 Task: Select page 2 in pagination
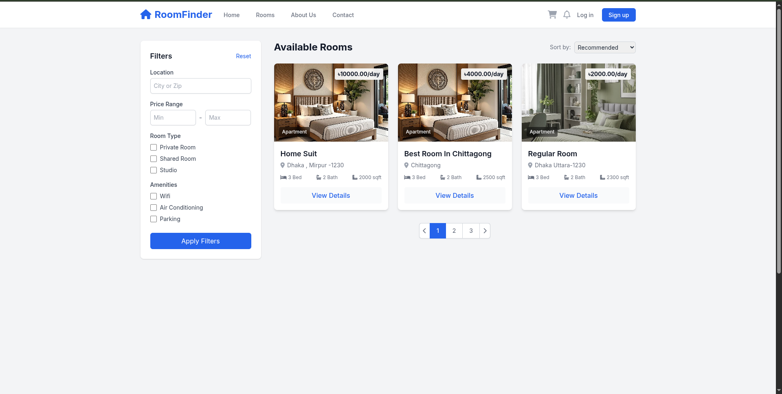[454, 231]
